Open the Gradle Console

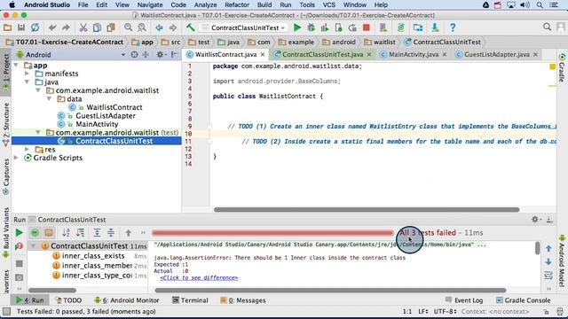pyautogui.click(x=523, y=300)
